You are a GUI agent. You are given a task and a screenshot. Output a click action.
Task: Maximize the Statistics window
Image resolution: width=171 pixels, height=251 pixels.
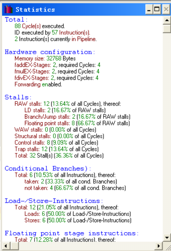tap(157, 9)
